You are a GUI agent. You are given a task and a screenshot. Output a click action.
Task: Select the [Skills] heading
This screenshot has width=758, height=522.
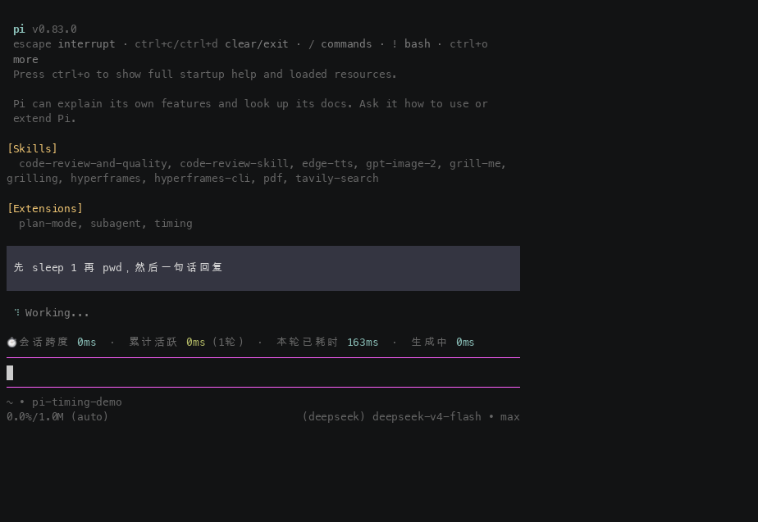tap(32, 148)
